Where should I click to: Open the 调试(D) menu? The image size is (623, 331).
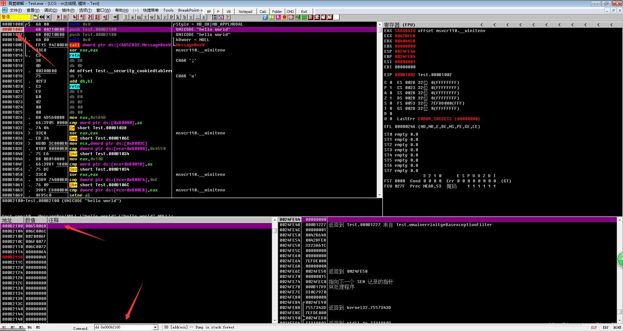pos(50,10)
